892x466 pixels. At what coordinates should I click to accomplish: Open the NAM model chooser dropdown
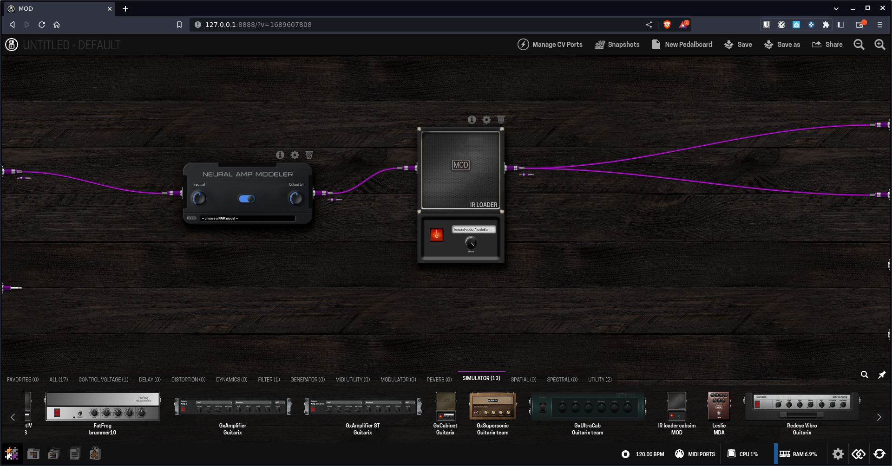click(x=248, y=218)
